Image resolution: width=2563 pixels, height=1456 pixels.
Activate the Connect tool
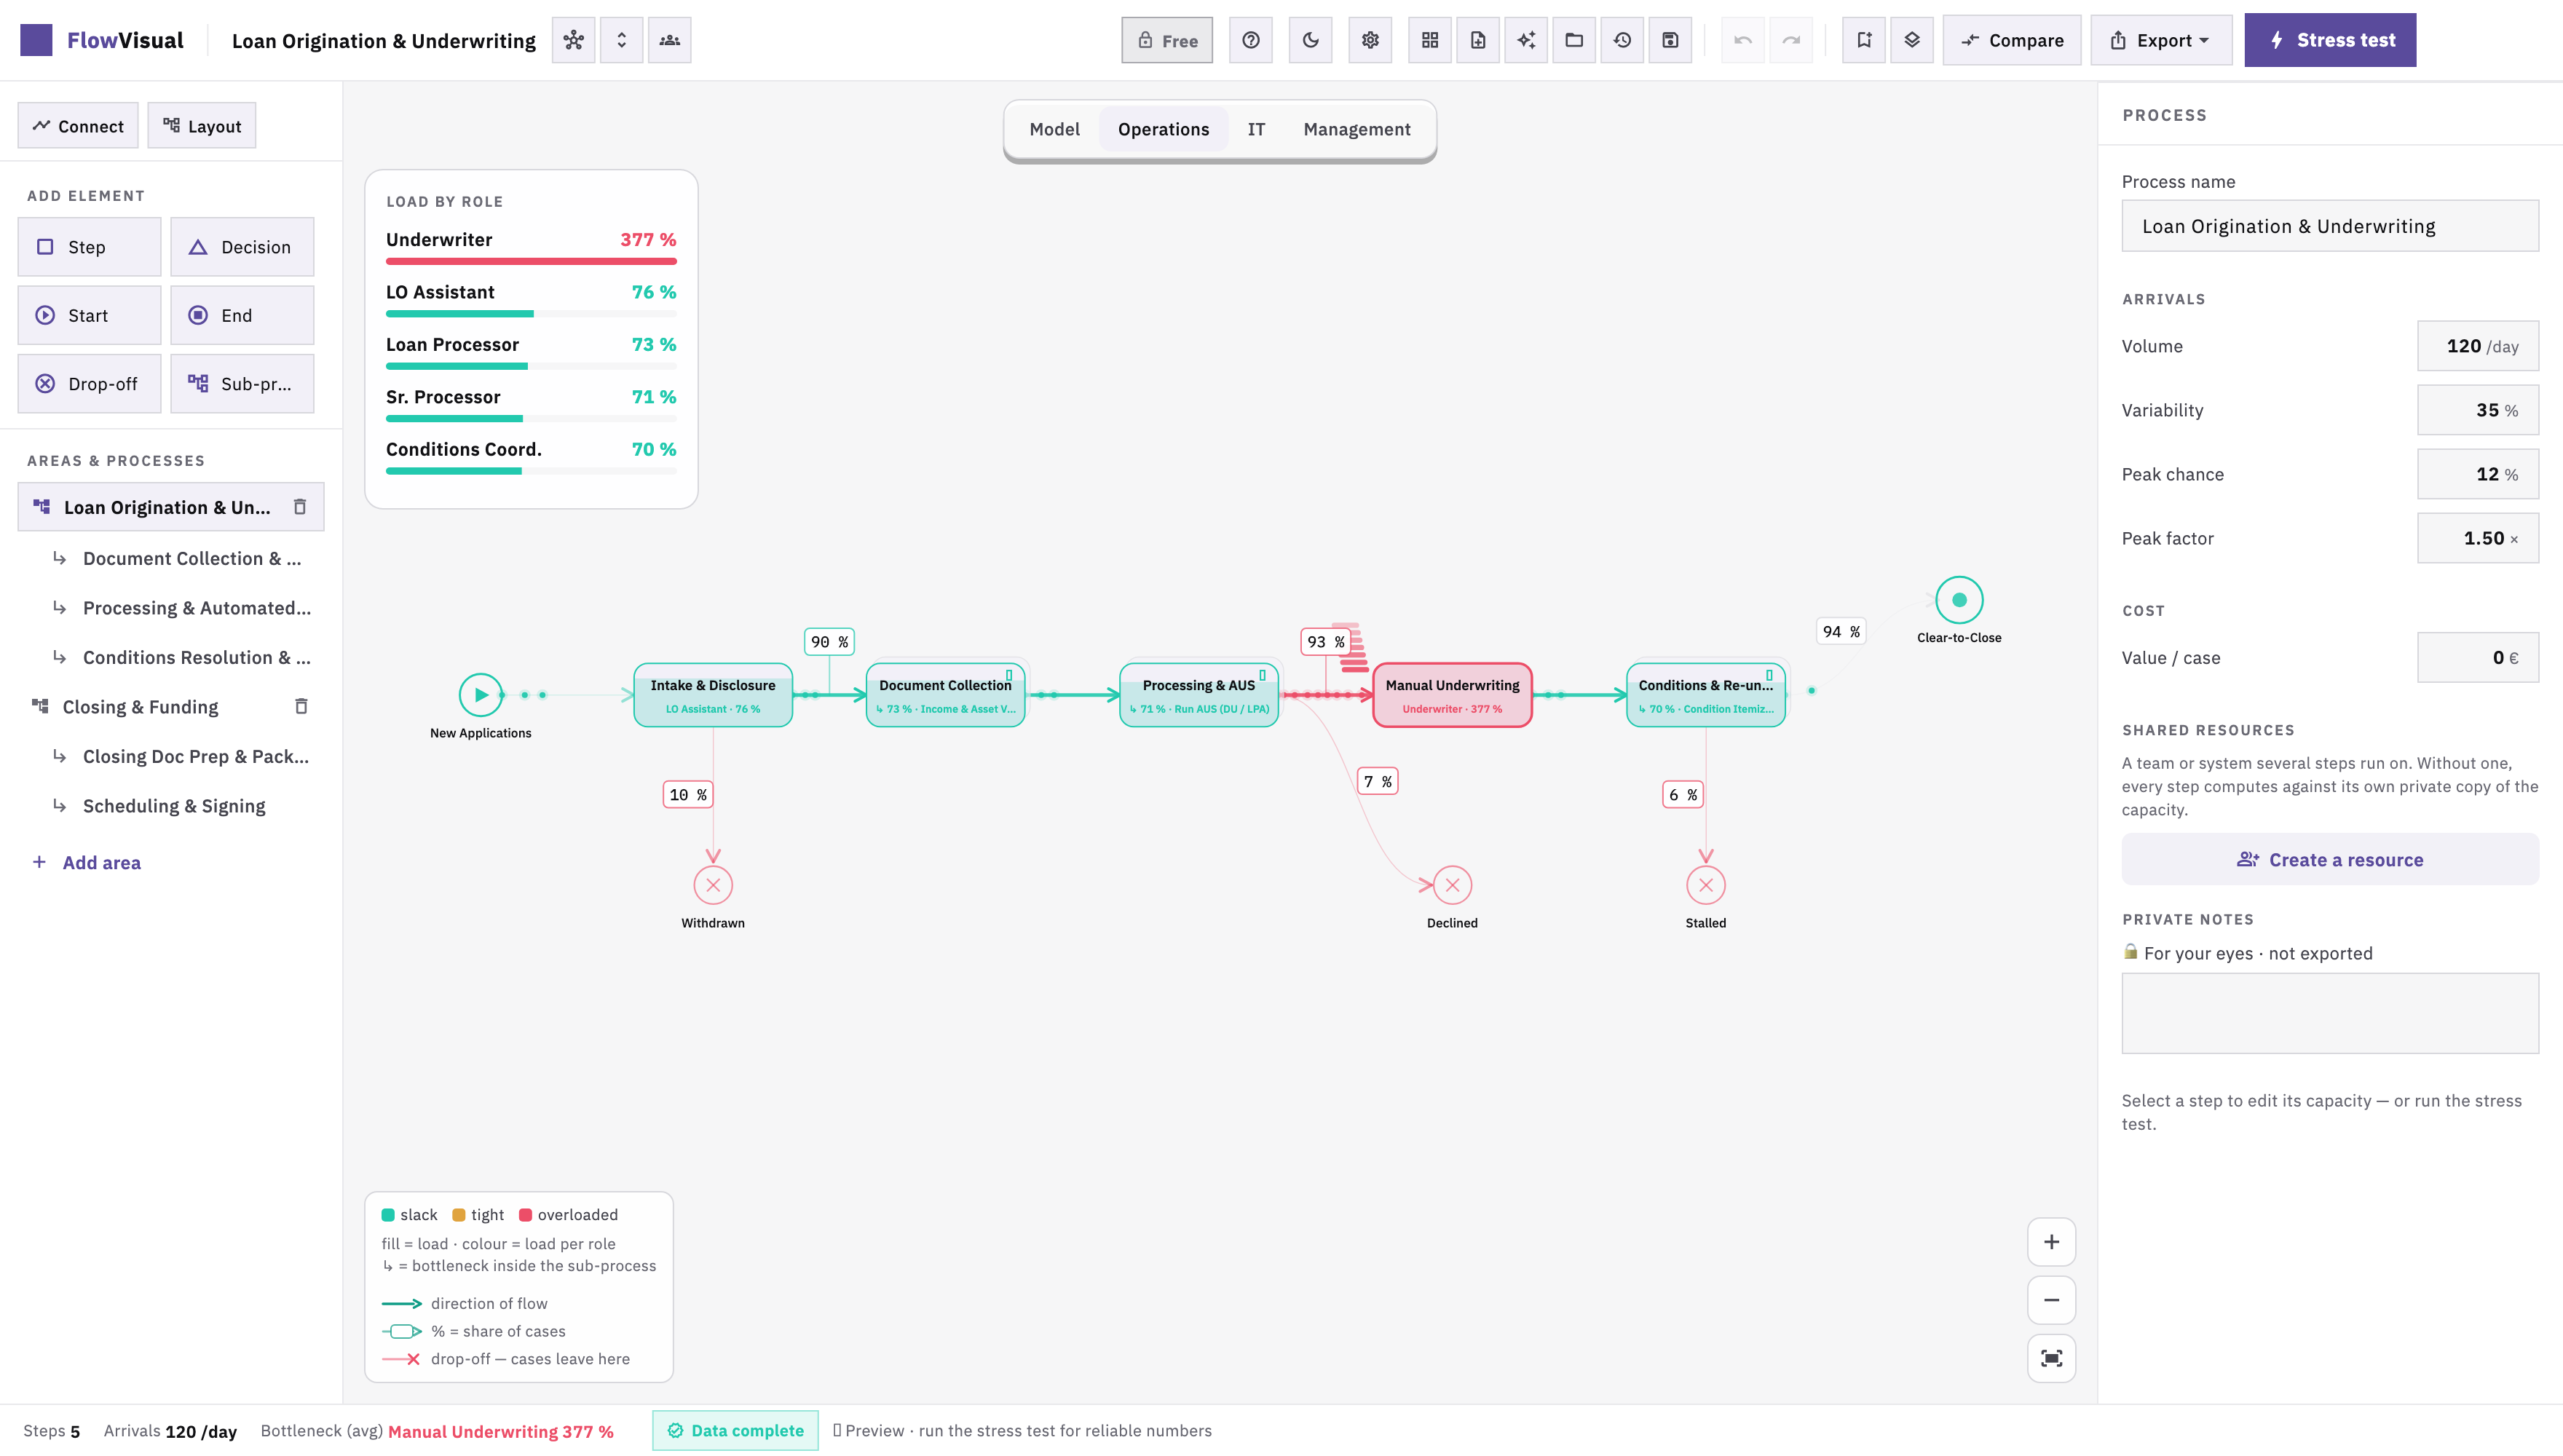pyautogui.click(x=78, y=126)
